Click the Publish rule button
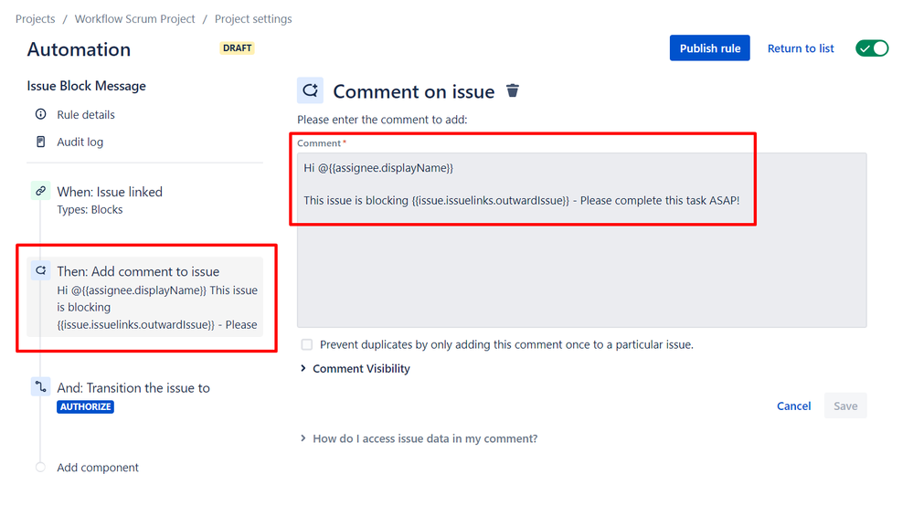 pyautogui.click(x=709, y=48)
